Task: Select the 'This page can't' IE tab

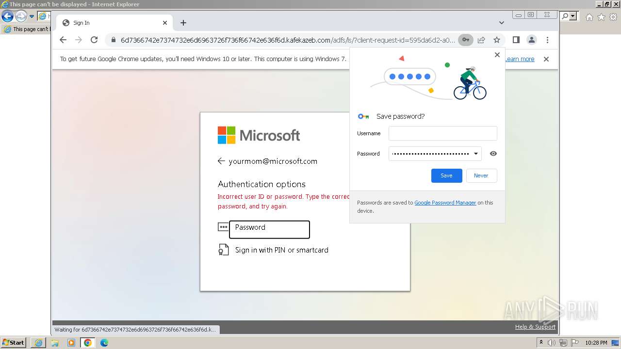Action: 26,29
